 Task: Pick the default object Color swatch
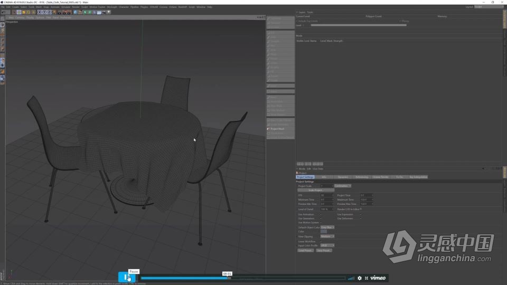click(x=324, y=232)
